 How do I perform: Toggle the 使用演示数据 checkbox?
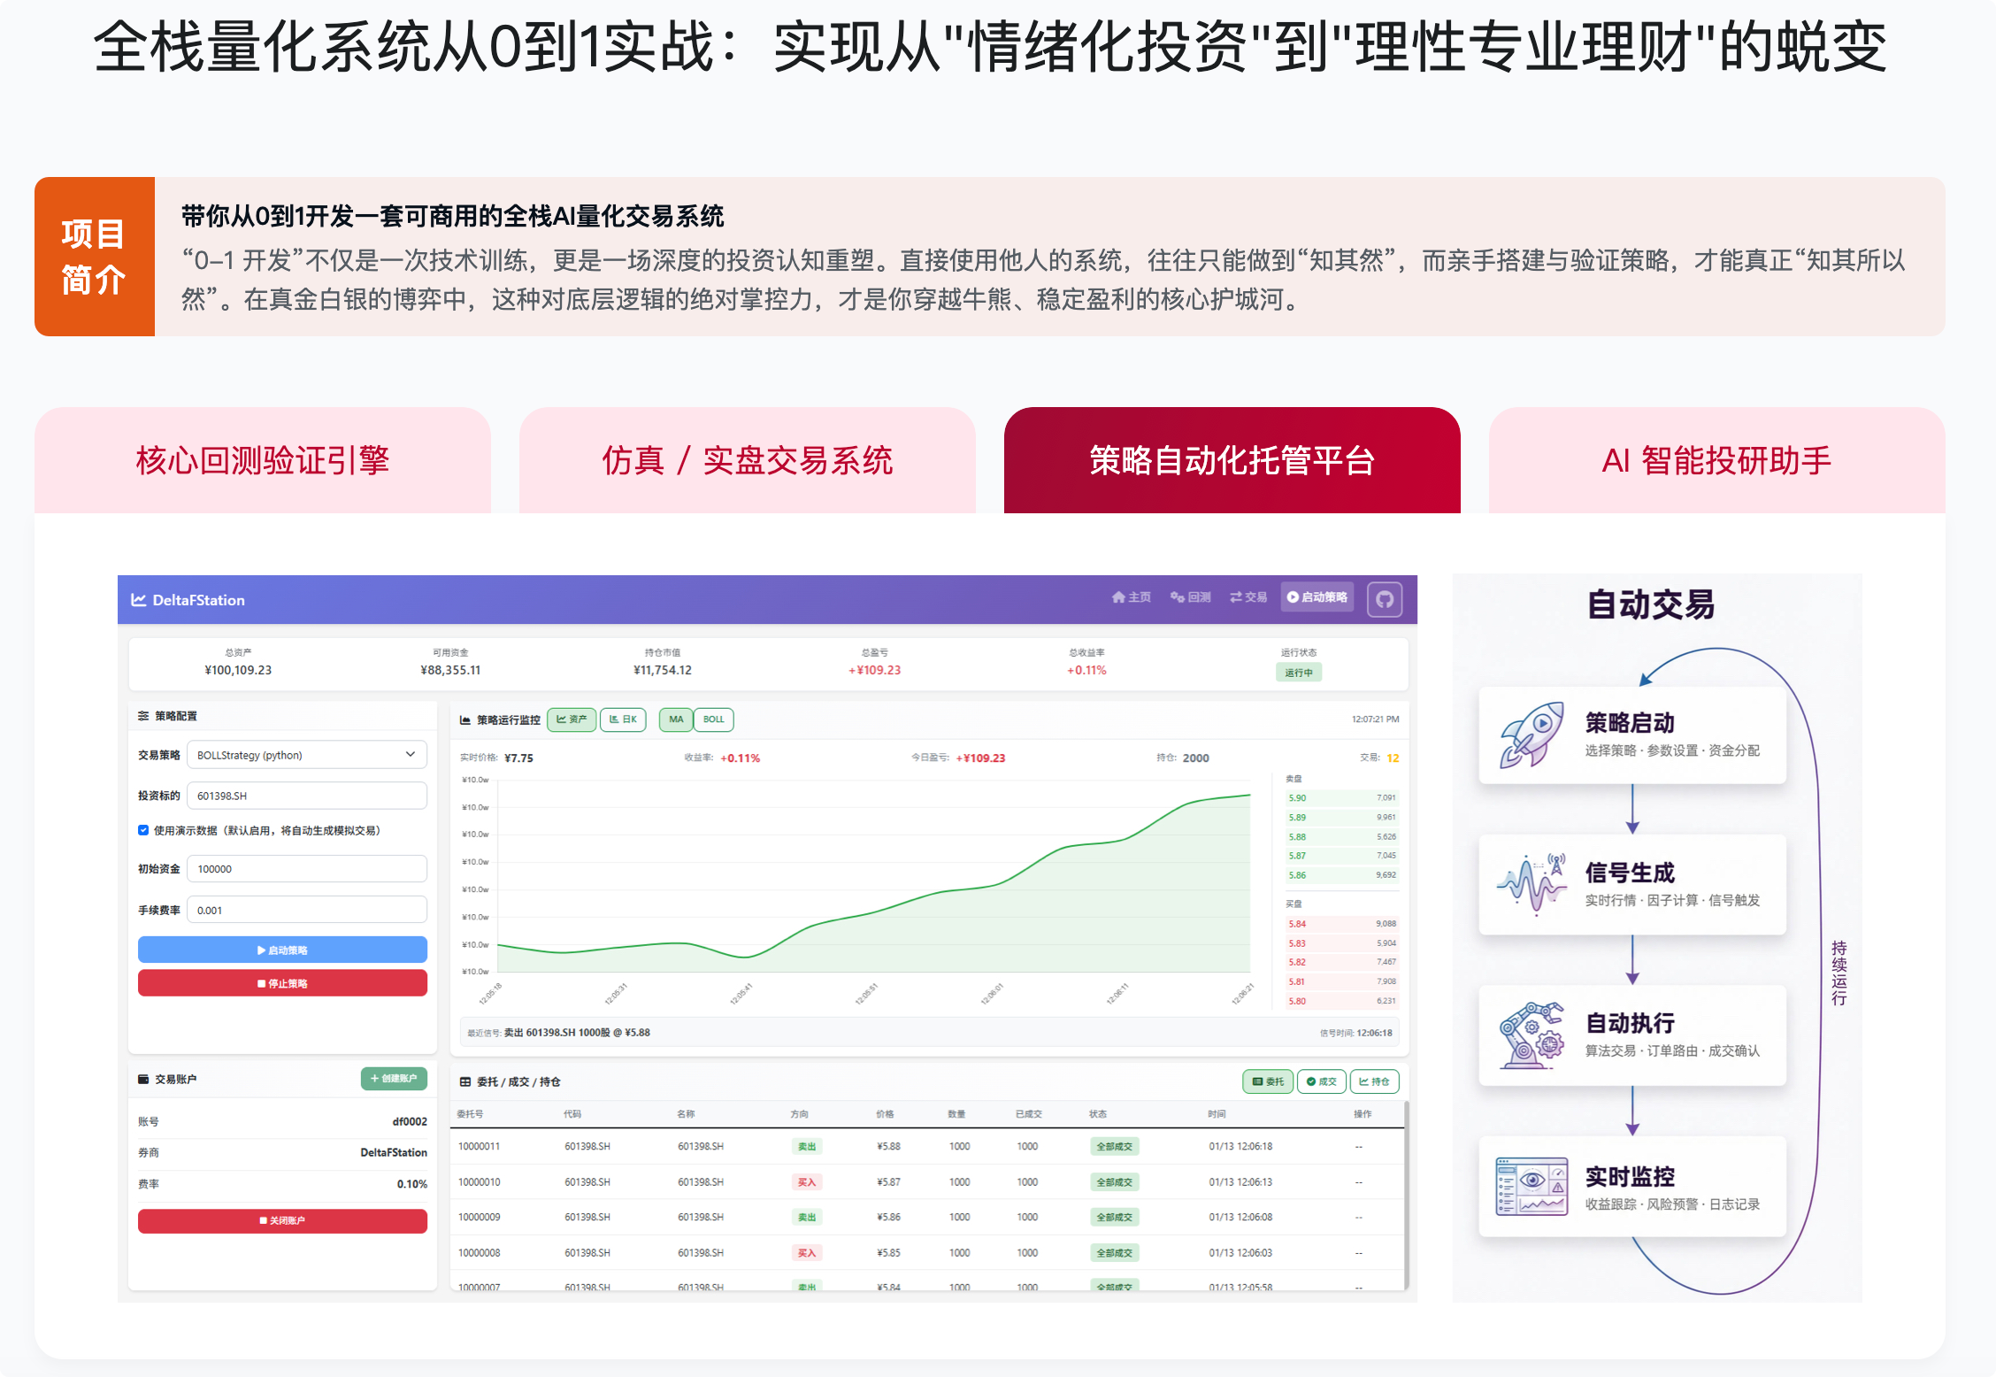point(143,830)
